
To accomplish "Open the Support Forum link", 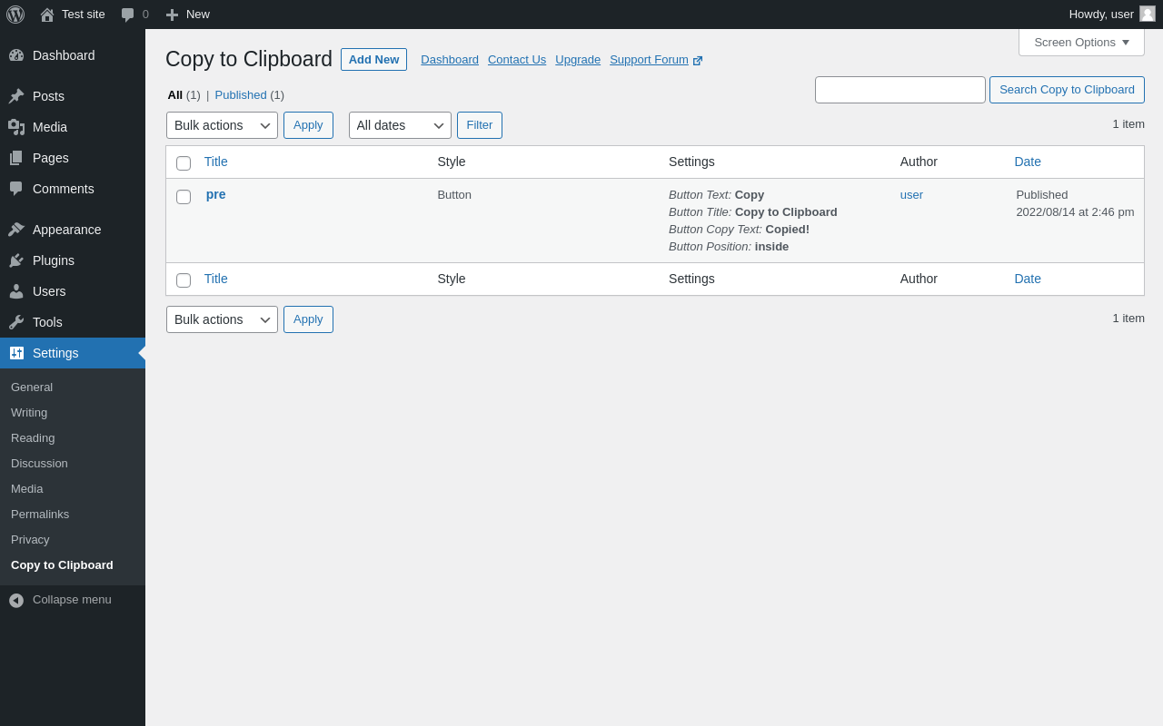I will pyautogui.click(x=649, y=60).
